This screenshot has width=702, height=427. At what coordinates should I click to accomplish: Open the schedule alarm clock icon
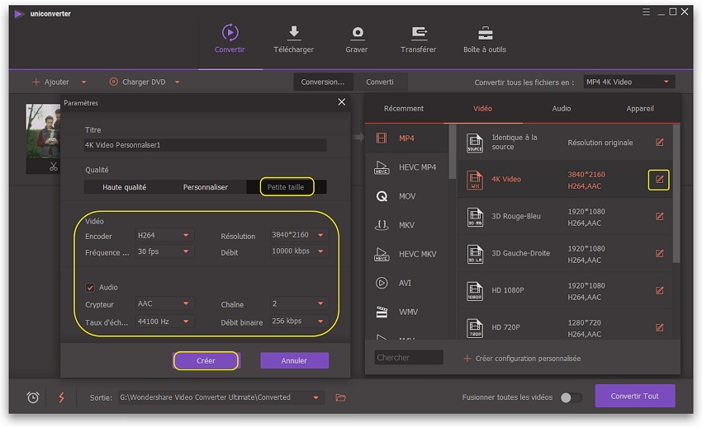tap(33, 397)
